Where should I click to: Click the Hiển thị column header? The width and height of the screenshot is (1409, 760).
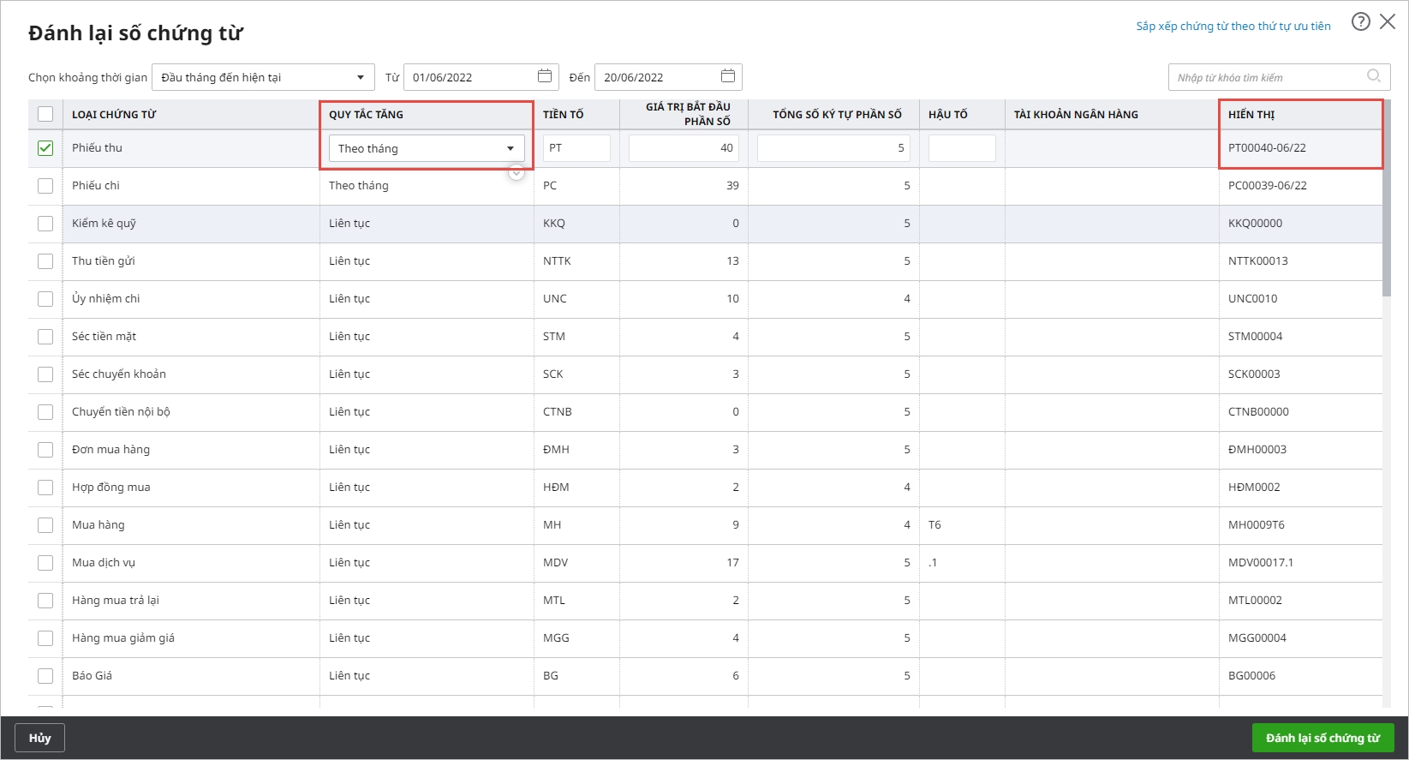coord(1251,115)
